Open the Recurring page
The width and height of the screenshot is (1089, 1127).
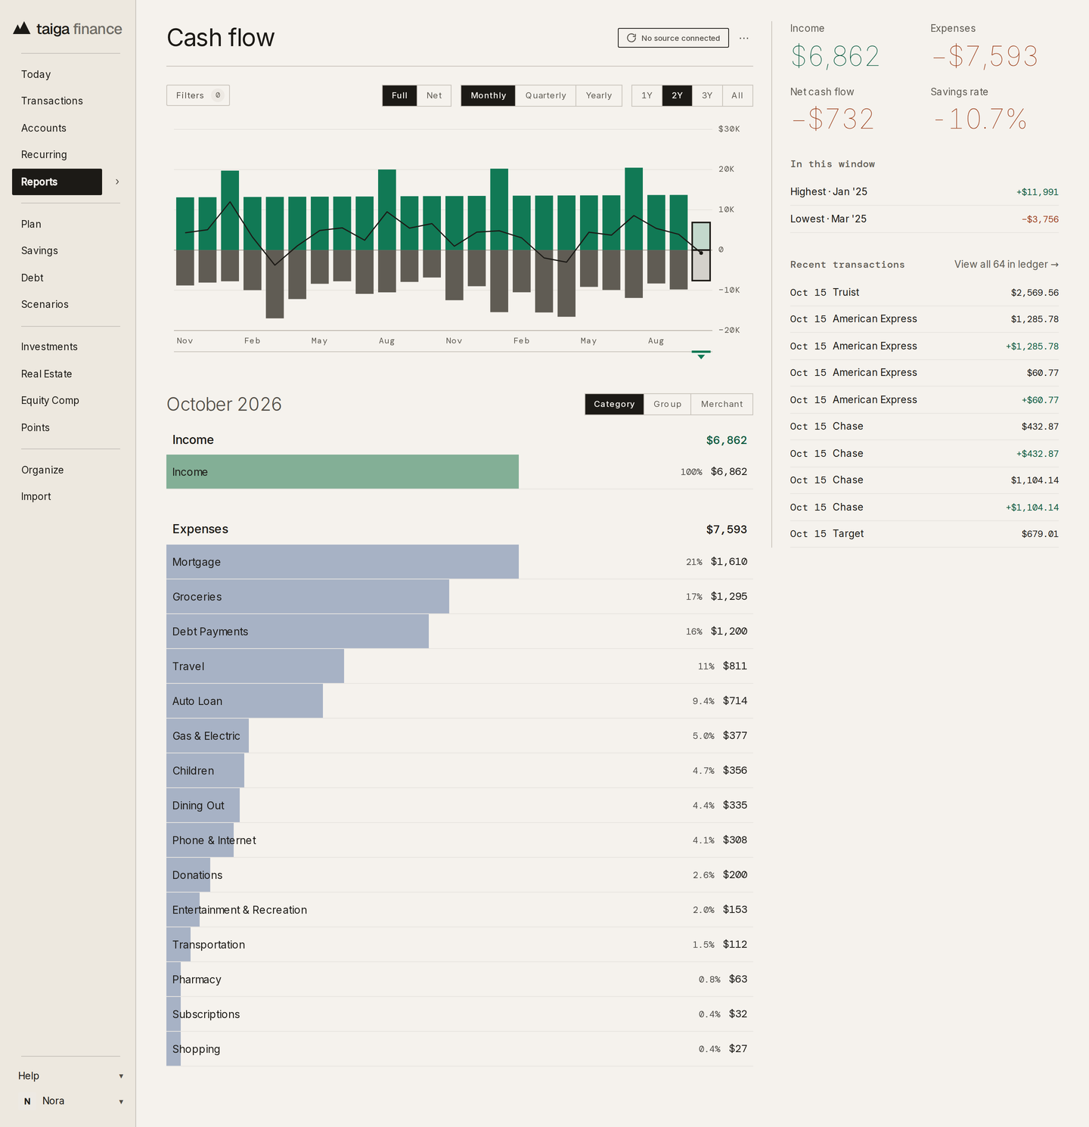(44, 154)
